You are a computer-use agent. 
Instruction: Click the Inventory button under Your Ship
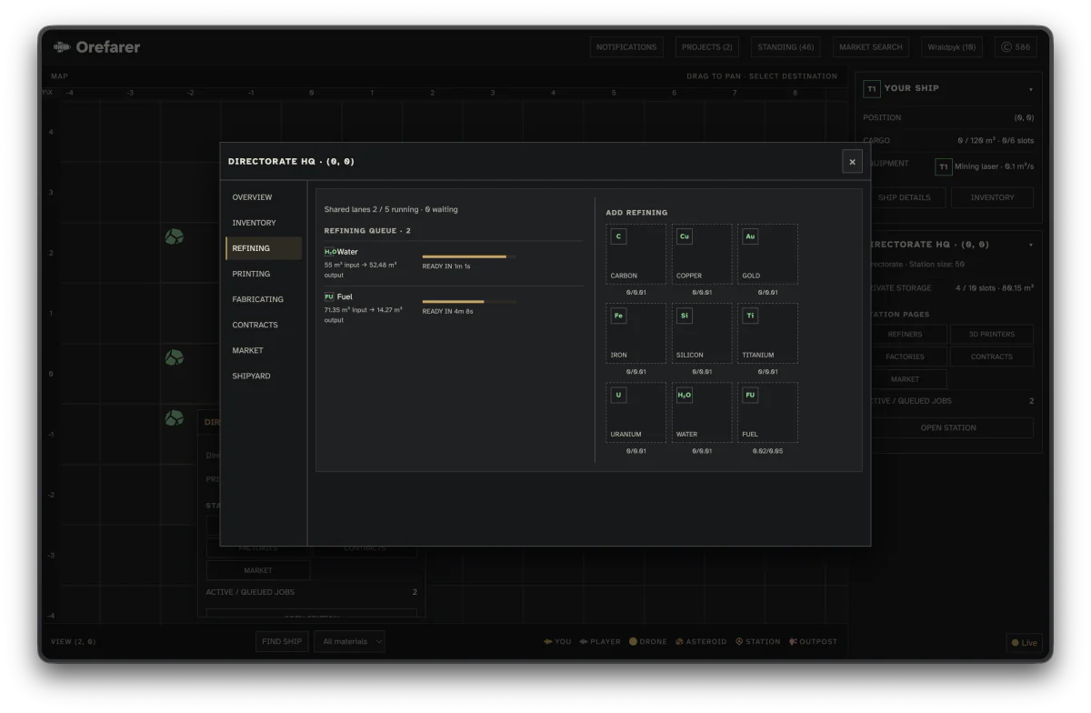point(992,197)
